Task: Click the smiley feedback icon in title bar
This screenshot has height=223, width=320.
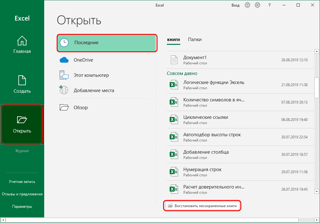Action: 247,5
